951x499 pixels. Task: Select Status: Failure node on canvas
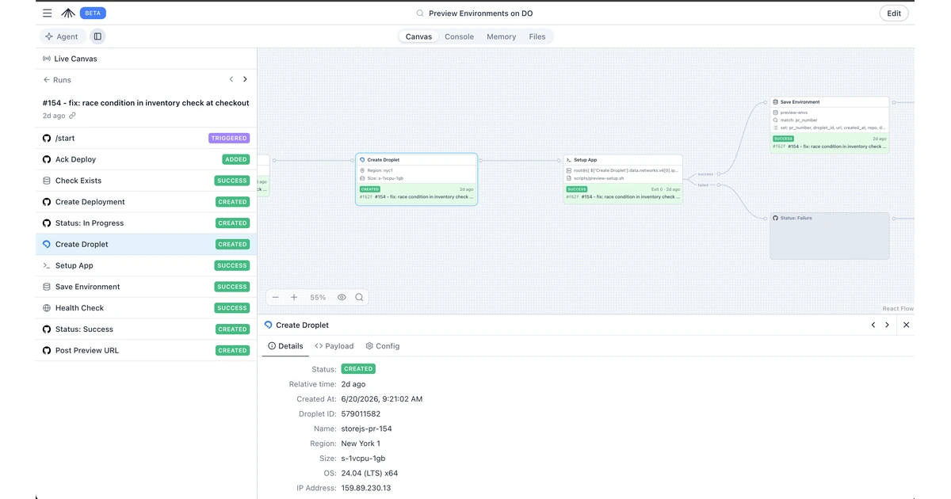click(830, 235)
